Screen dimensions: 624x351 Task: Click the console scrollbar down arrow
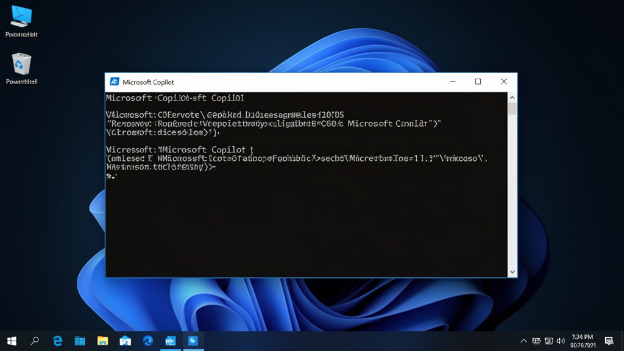[512, 272]
